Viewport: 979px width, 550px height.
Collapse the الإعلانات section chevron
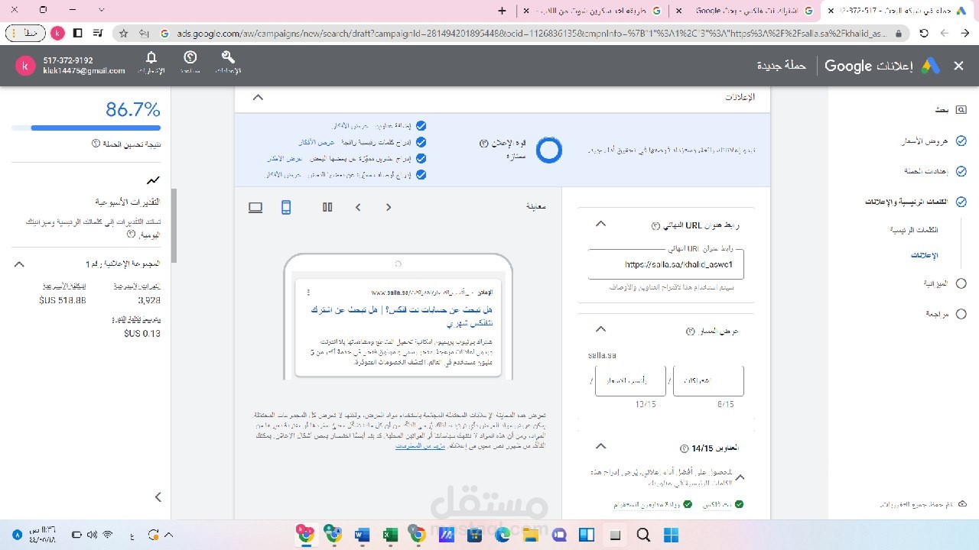click(258, 97)
